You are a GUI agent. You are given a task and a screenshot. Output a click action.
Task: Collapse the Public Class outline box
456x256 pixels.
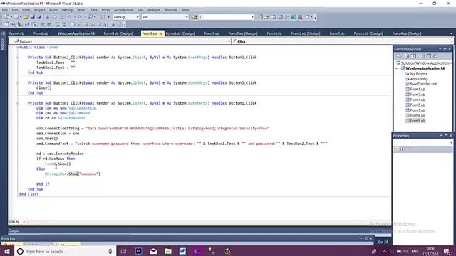(17, 48)
